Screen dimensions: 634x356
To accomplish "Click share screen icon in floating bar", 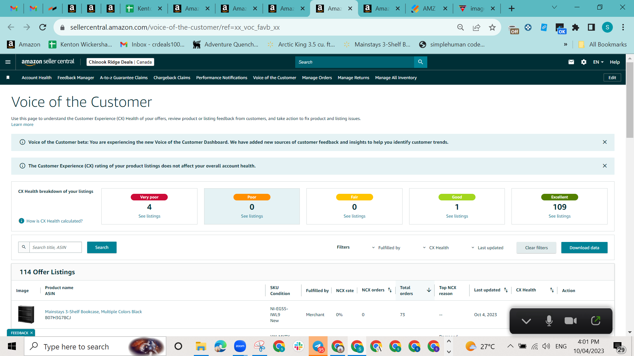I will [596, 320].
